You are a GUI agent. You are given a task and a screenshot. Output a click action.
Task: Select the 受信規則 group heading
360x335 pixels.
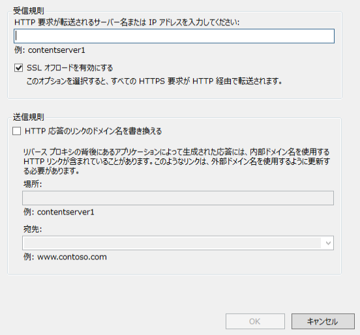point(29,10)
